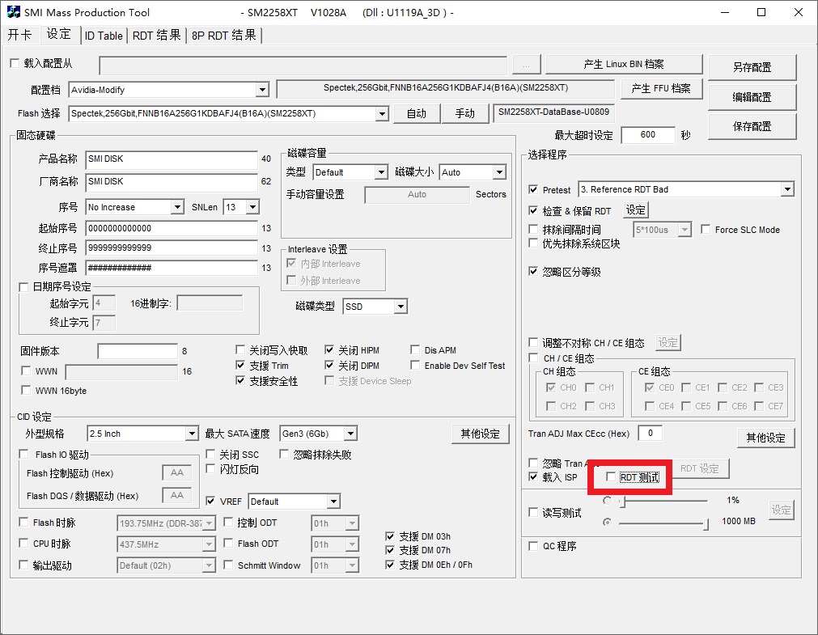Click the browse button for config file
The height and width of the screenshot is (635, 818).
526,65
